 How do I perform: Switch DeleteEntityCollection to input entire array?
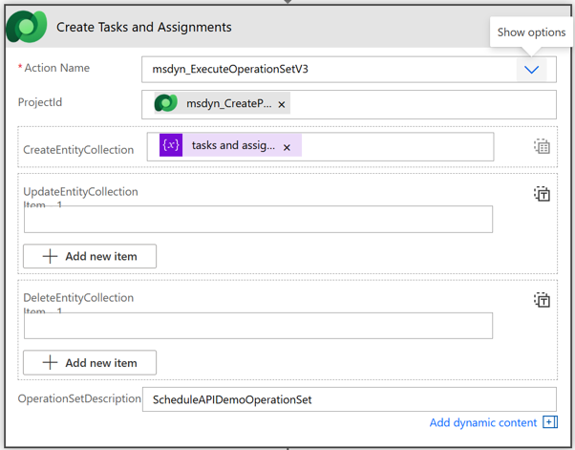coord(542,300)
